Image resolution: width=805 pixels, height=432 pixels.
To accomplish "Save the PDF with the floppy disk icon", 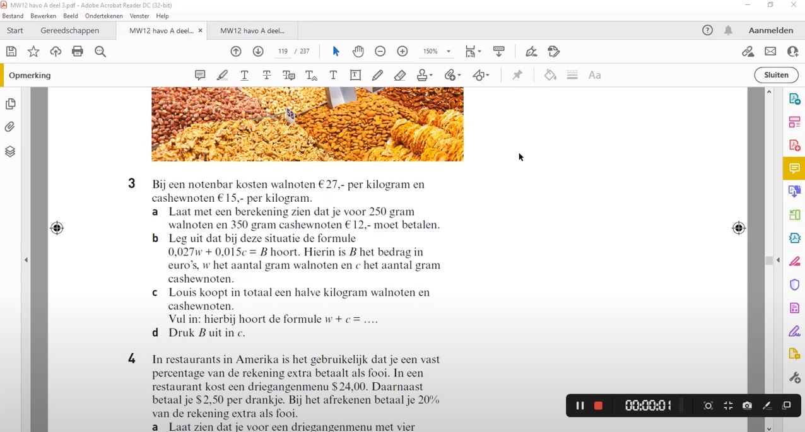I will [11, 52].
